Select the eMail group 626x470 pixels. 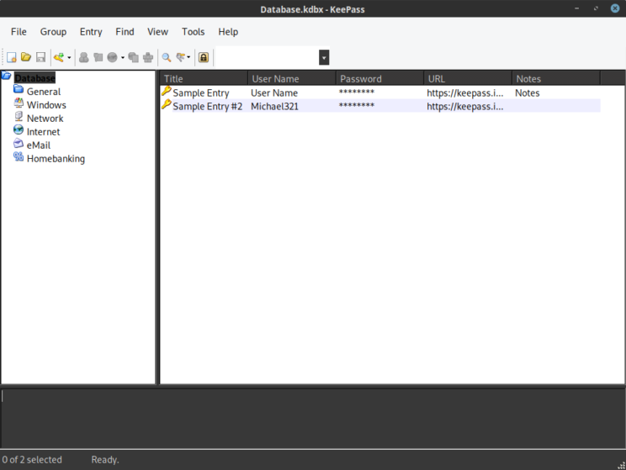tap(39, 145)
